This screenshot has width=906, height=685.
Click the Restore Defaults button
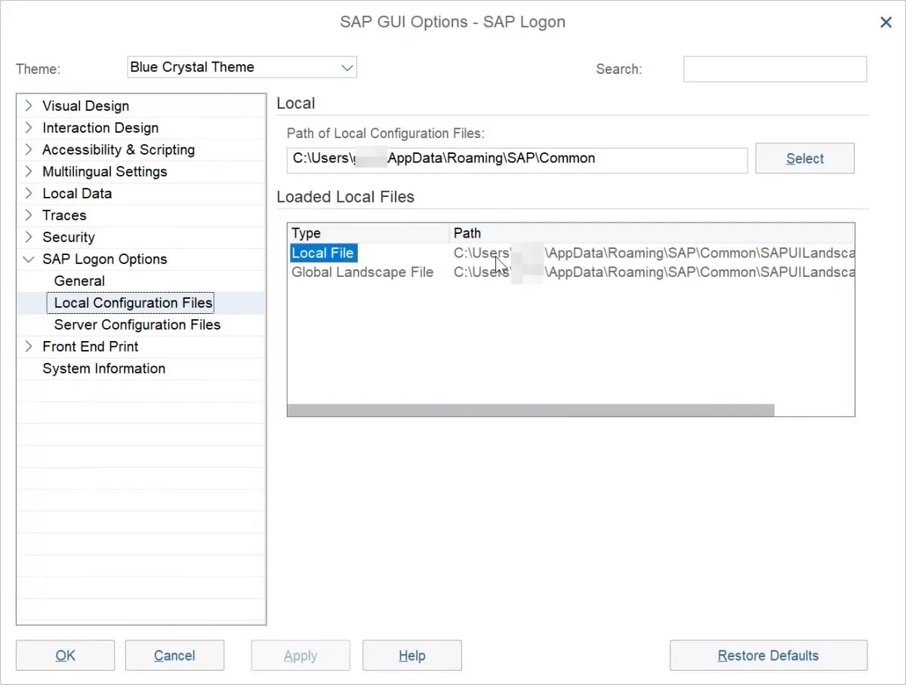click(x=768, y=656)
